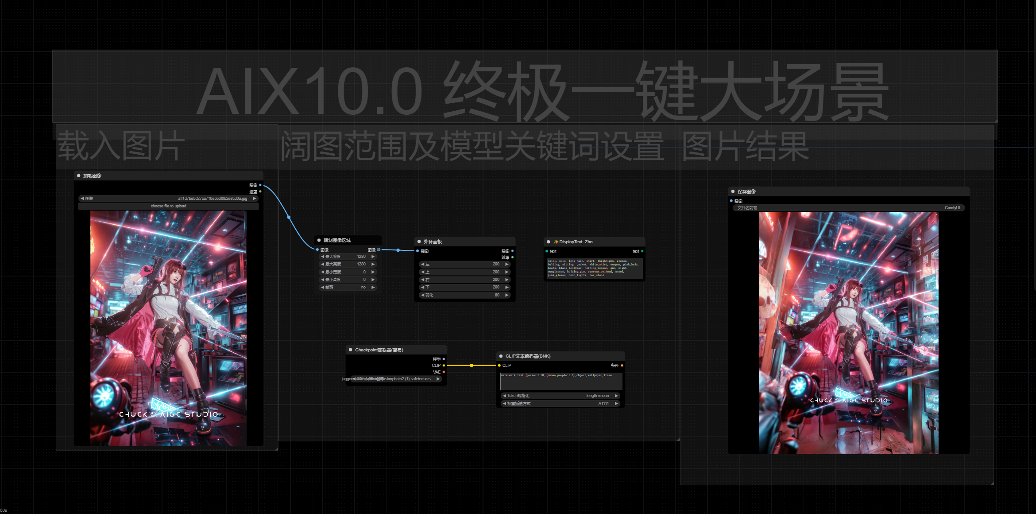The image size is (1036, 514).
Task: Click the CLIP output port on Checkpoint loader
Action: tap(444, 366)
